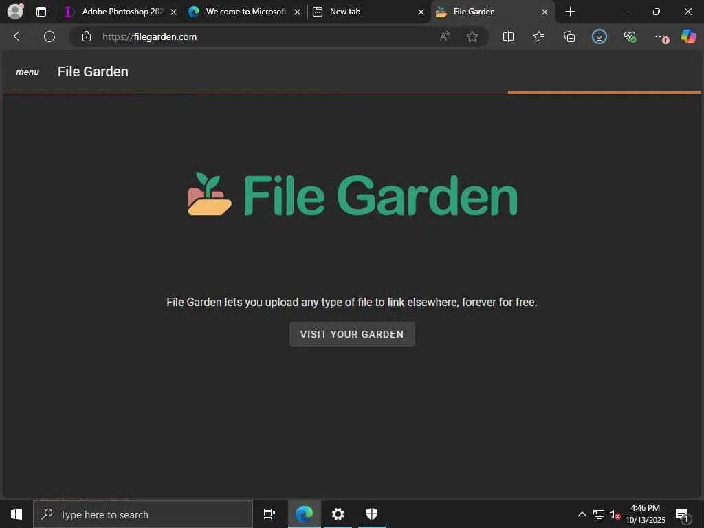This screenshot has height=528, width=704.
Task: Go back to the previous page
Action: tap(19, 36)
